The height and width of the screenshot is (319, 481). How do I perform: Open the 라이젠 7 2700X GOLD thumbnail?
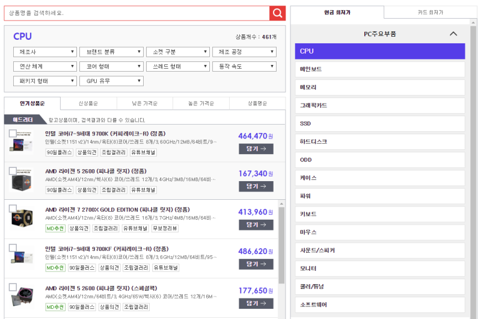click(22, 218)
